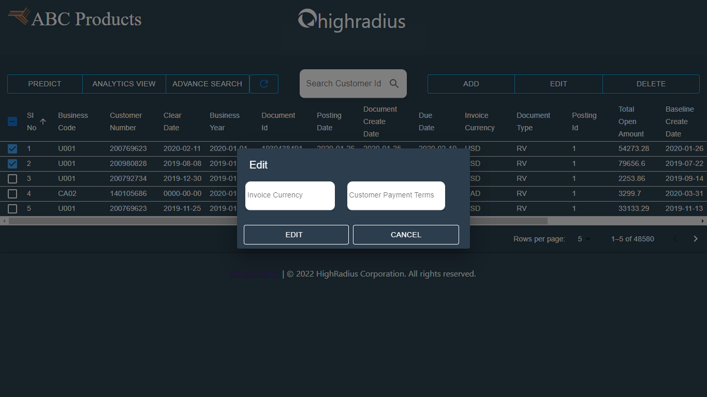The image size is (707, 397).
Task: Switch to the ANALYTICS VIEW
Action: click(124, 84)
